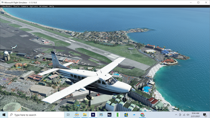The height and width of the screenshot is (118, 210).
Task: Open the Camera menu
Action: point(25,6)
